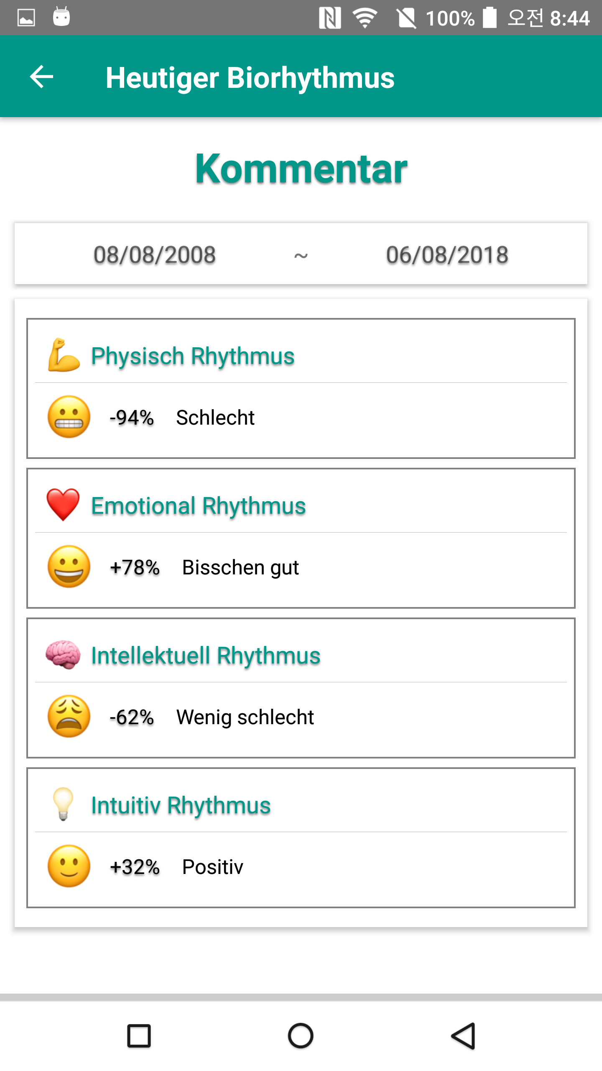Select the birth date 08/08/2008

[x=155, y=255]
